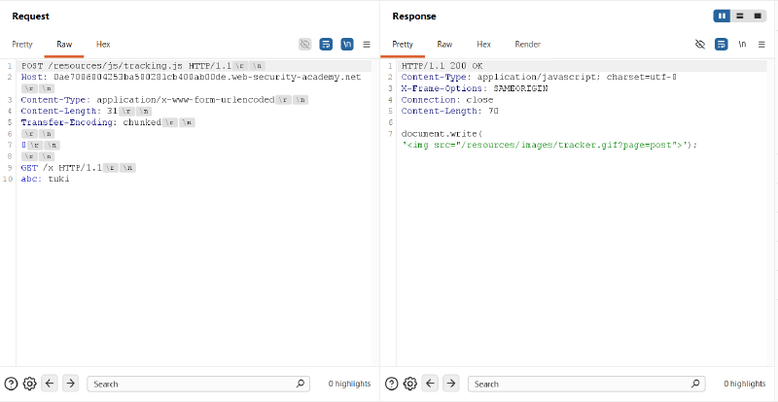778x402 pixels.
Task: Open search settings gear under Response panel
Action: pos(409,384)
